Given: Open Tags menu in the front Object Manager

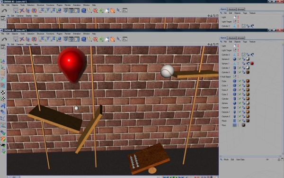Looking at the screenshot, I should [x=245, y=42].
